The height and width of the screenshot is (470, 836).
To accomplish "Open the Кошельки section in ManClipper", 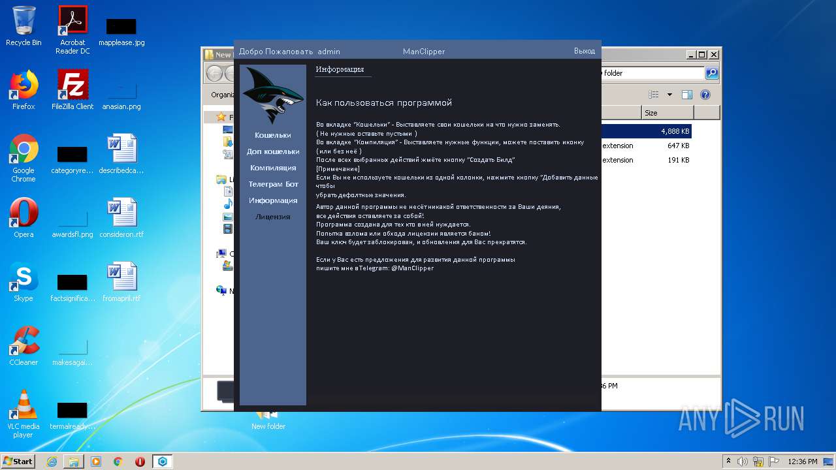I will pyautogui.click(x=272, y=135).
